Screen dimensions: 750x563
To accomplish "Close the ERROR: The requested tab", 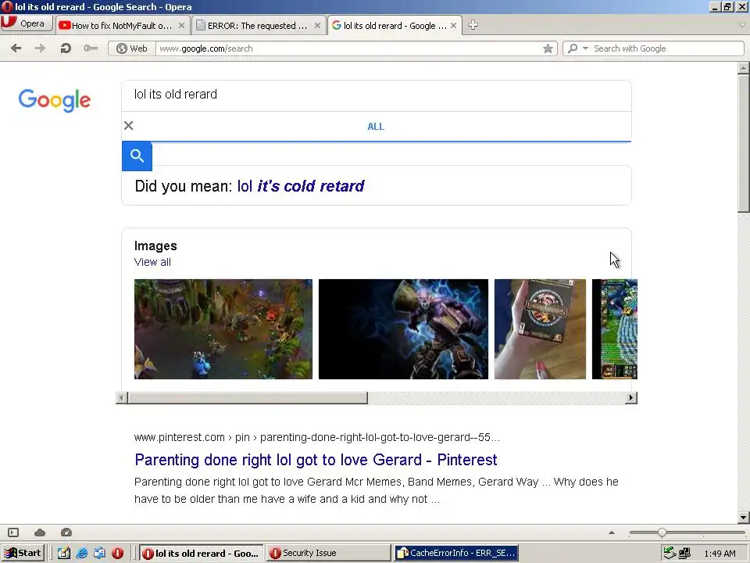I will 317,25.
